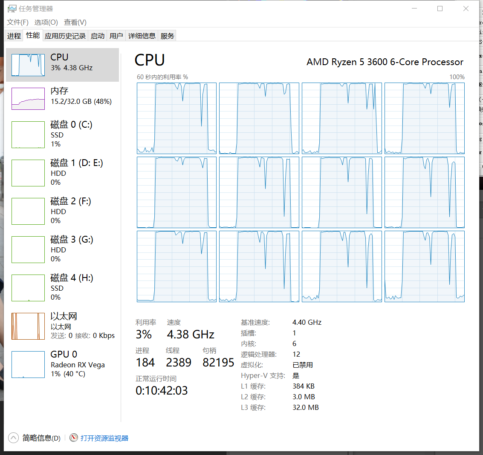Click the 打开资源监视器 link
The image size is (483, 455).
tap(104, 438)
